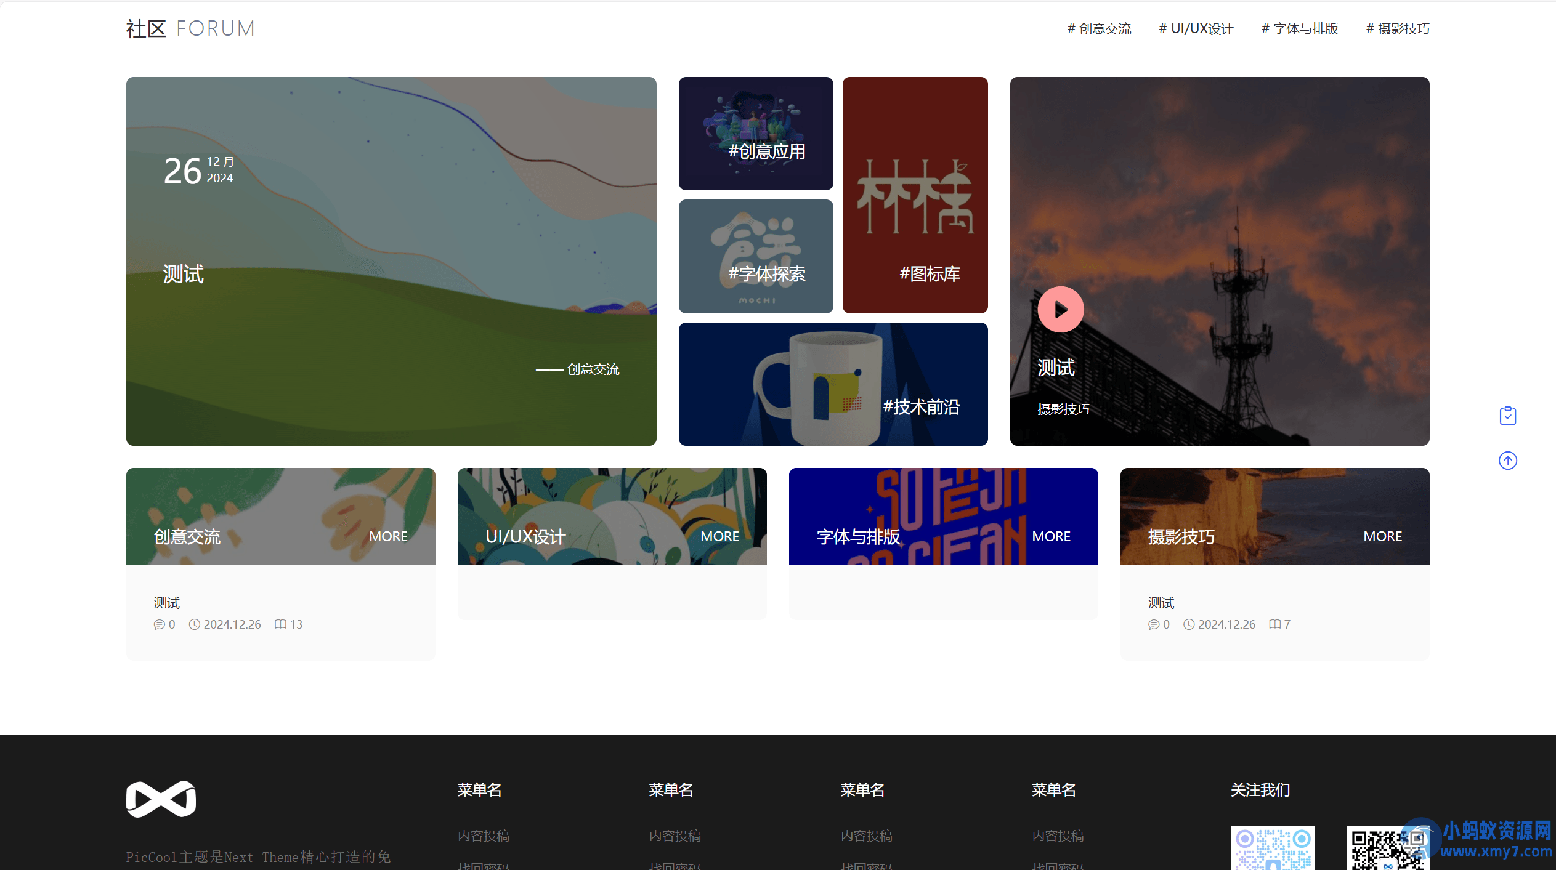1556x870 pixels.
Task: Open the large 测试 featured post dated 26
Action: pos(183,274)
